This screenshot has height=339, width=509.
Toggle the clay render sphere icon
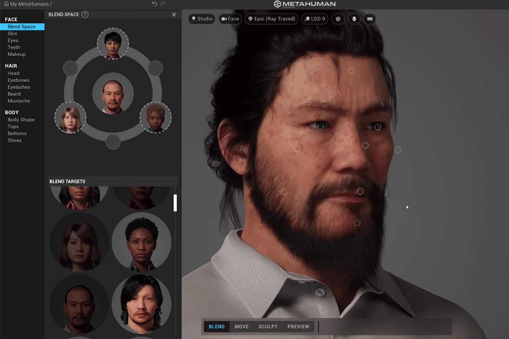338,19
